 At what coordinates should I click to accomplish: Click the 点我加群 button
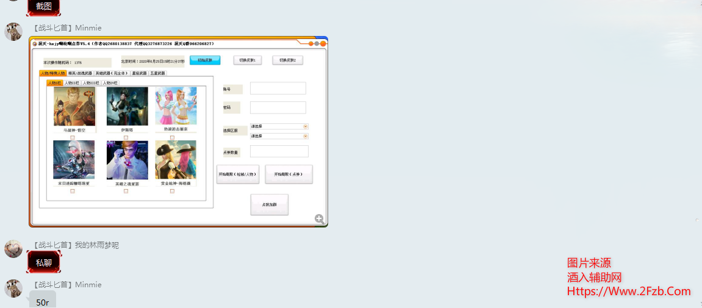[269, 204]
